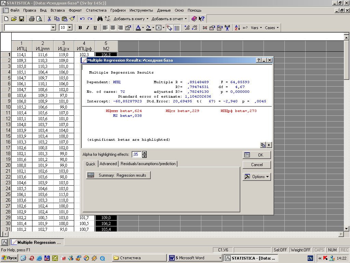Click the Save file toolbar icon
Screen dimensions: 350x263
[21, 19]
